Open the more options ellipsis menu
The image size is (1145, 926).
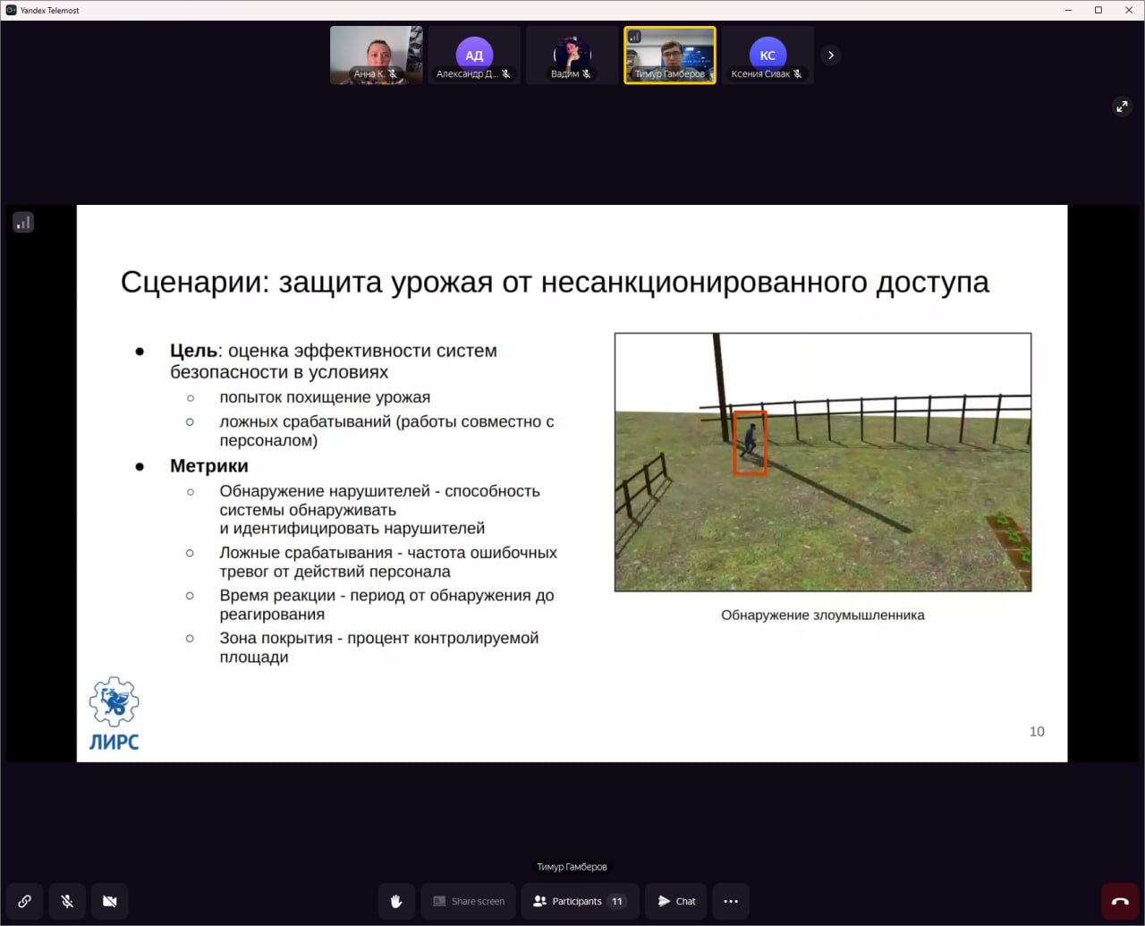[x=730, y=901]
